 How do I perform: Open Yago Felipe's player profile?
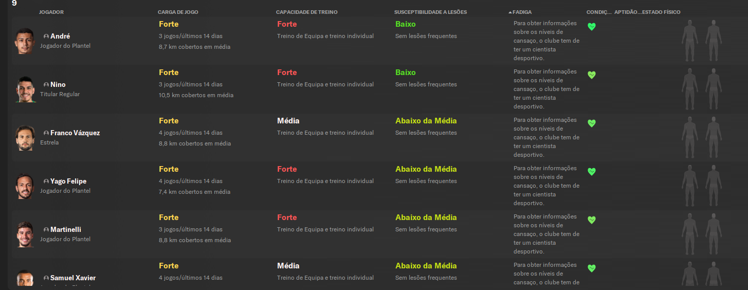click(x=68, y=181)
